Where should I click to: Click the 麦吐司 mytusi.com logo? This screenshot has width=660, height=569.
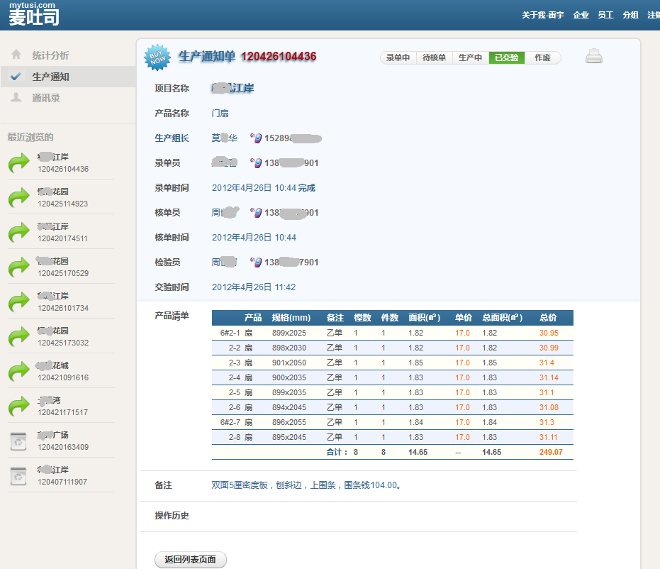[33, 15]
